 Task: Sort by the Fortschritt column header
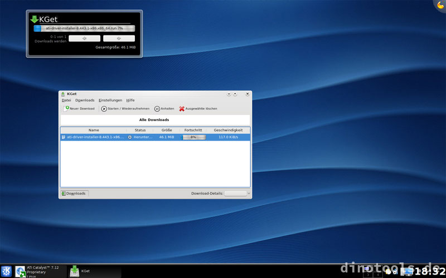click(x=193, y=130)
